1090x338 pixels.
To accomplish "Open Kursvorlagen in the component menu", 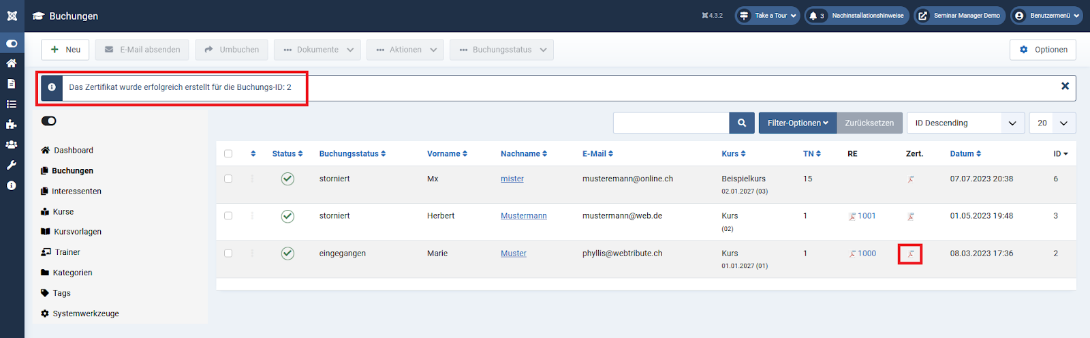I will click(71, 232).
